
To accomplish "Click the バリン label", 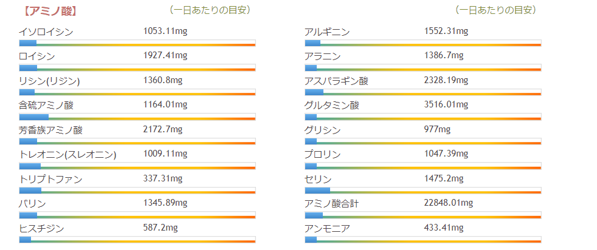I will tap(33, 203).
